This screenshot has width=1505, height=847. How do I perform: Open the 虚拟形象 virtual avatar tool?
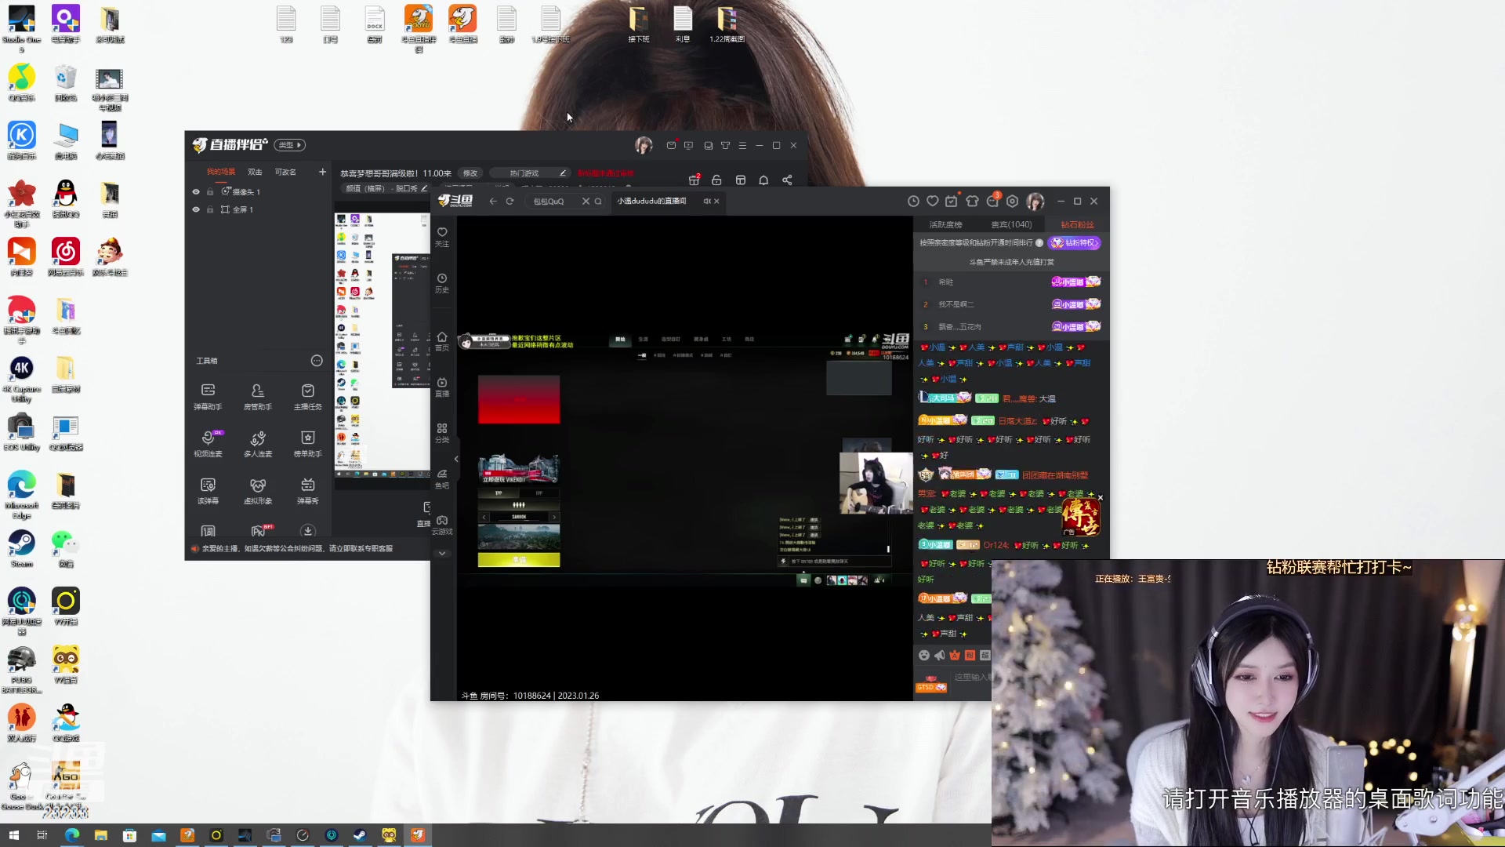(x=257, y=490)
